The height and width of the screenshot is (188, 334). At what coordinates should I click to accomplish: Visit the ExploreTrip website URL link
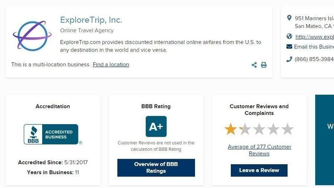point(315,37)
